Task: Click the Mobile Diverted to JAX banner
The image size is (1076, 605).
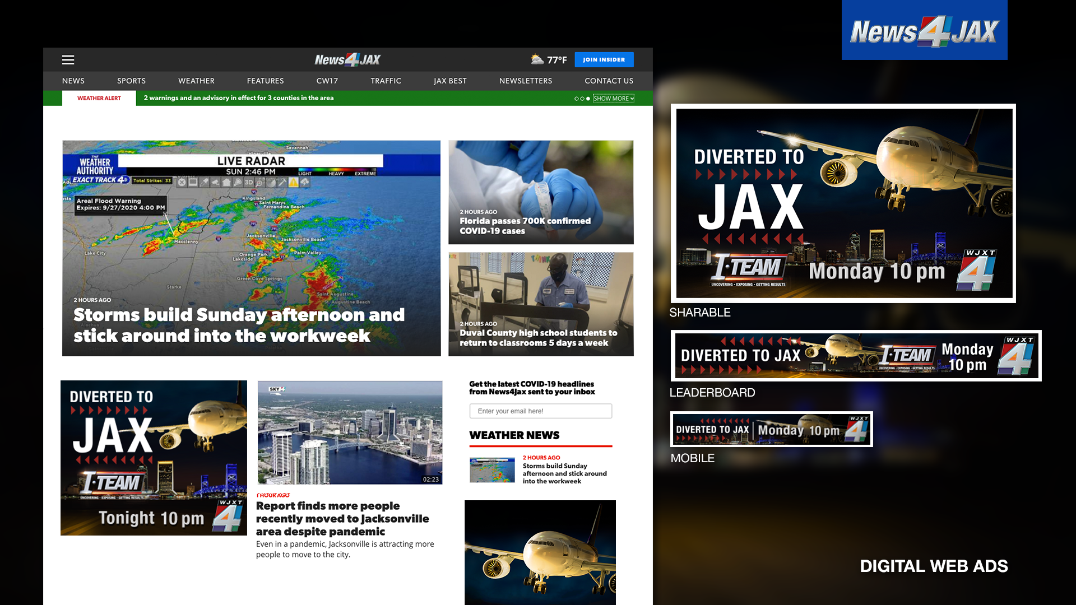Action: [x=772, y=429]
